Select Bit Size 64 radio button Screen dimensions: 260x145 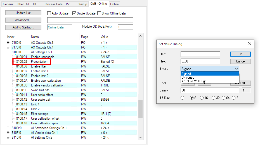224,98
